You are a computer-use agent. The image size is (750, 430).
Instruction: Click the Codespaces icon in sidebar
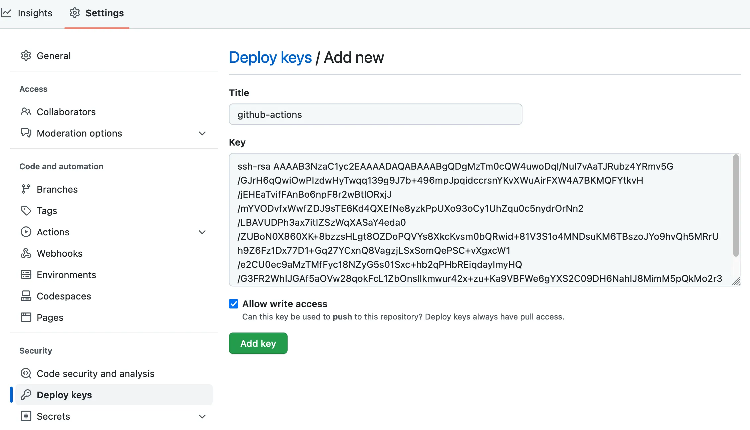coord(26,296)
